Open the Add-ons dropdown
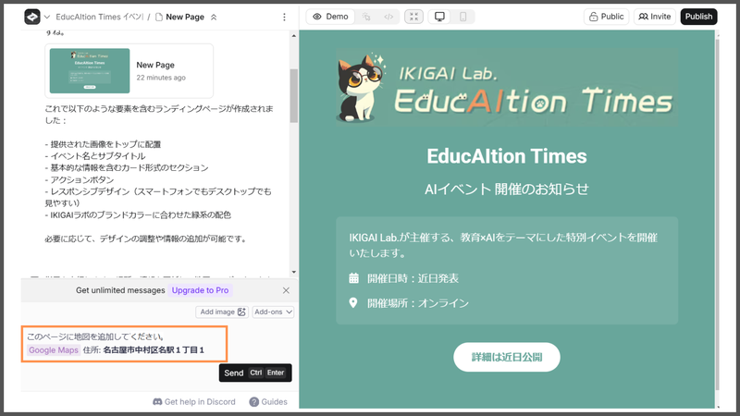This screenshot has height=416, width=740. pos(273,312)
